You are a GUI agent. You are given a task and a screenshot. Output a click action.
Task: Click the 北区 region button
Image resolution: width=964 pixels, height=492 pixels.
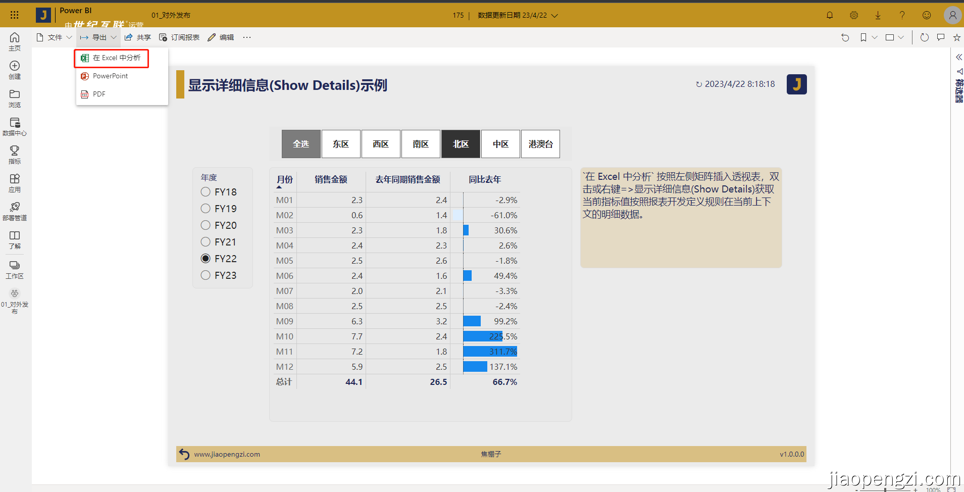click(x=461, y=144)
